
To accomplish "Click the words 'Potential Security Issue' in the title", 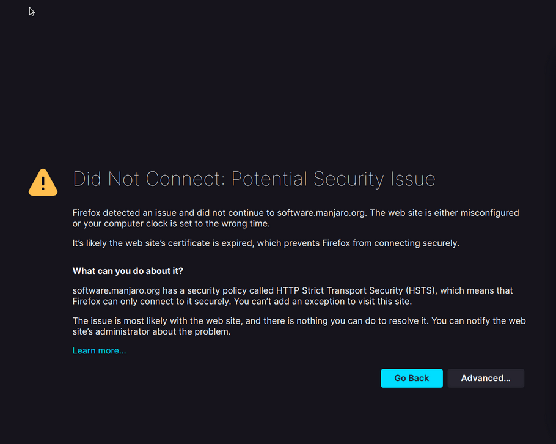I will [333, 179].
